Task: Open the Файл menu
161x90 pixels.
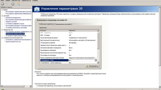Action: coord(2,0)
